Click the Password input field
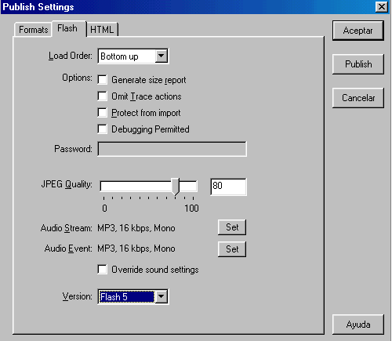The width and height of the screenshot is (392, 341). point(172,149)
